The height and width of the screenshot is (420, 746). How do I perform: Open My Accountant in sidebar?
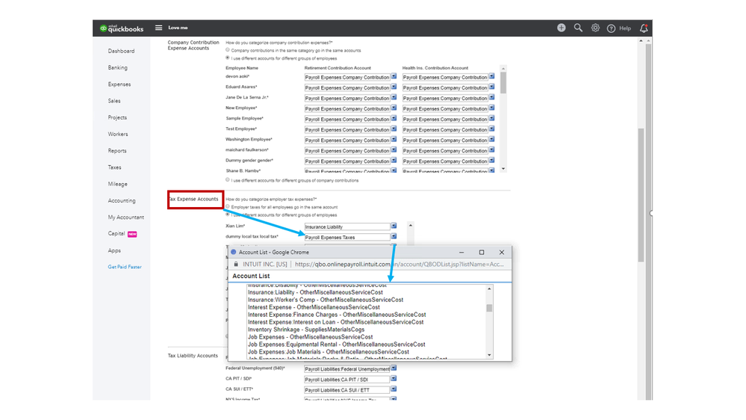point(126,217)
